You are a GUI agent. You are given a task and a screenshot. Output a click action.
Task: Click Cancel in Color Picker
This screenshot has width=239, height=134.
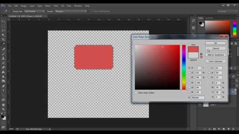tap(215, 48)
